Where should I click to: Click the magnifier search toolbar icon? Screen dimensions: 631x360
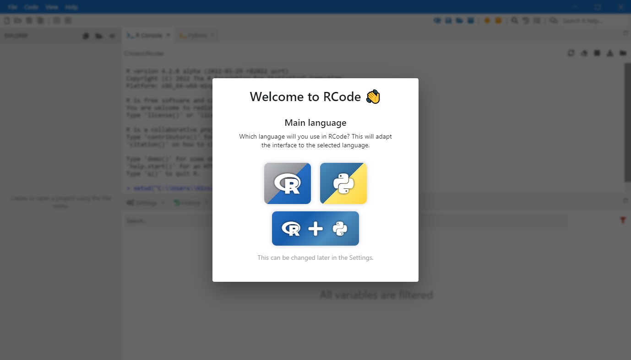[x=515, y=21]
